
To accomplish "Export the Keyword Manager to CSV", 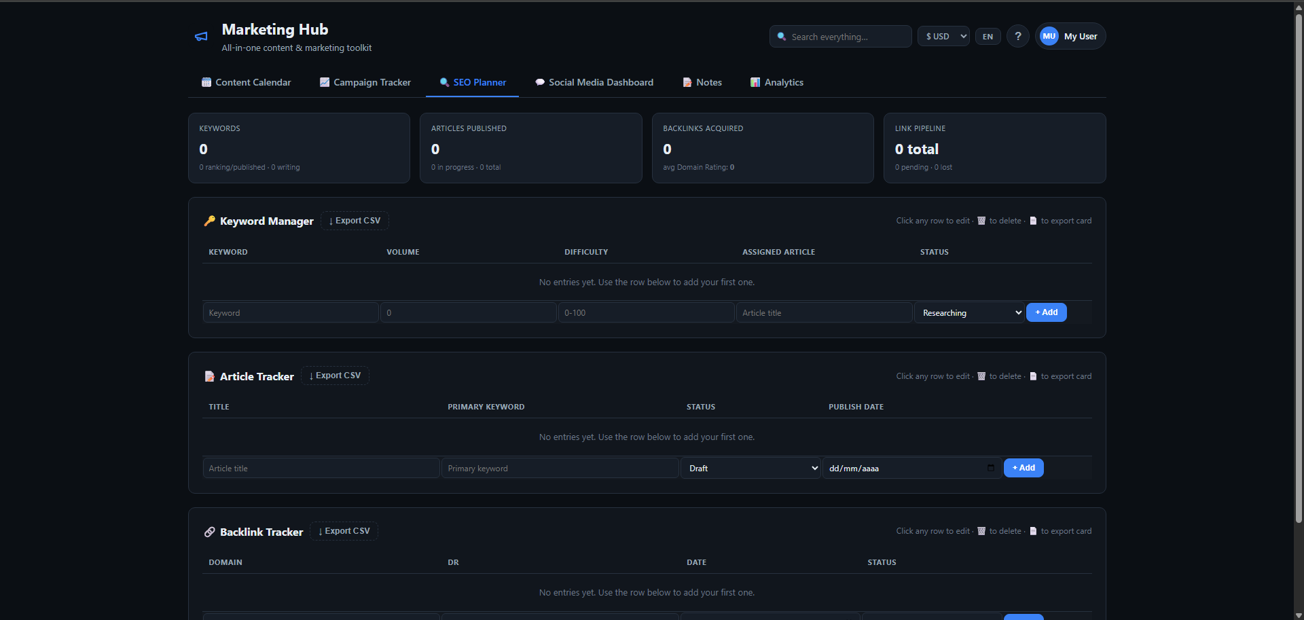I will pos(355,221).
